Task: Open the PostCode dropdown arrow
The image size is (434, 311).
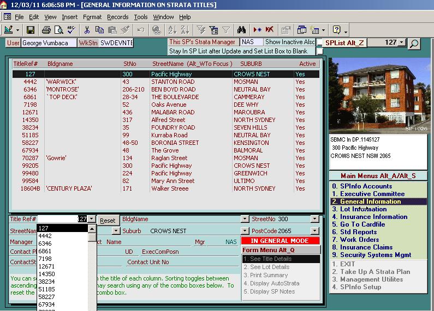Action: [314, 231]
